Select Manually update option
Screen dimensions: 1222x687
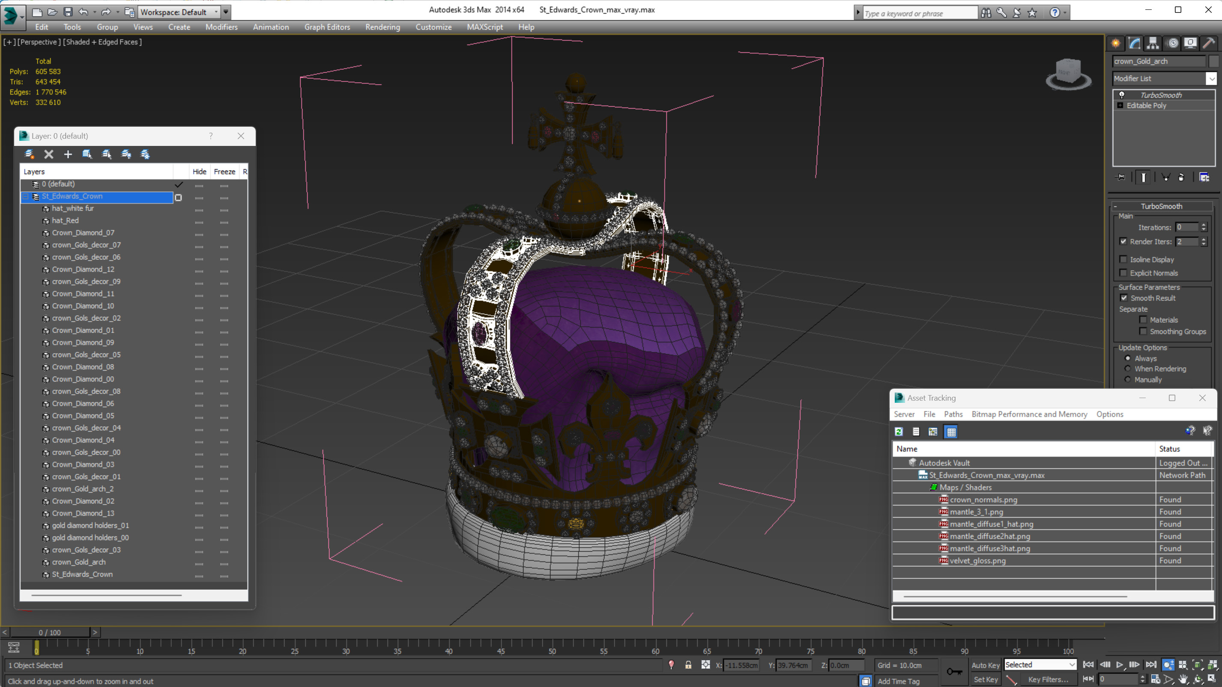coord(1128,379)
